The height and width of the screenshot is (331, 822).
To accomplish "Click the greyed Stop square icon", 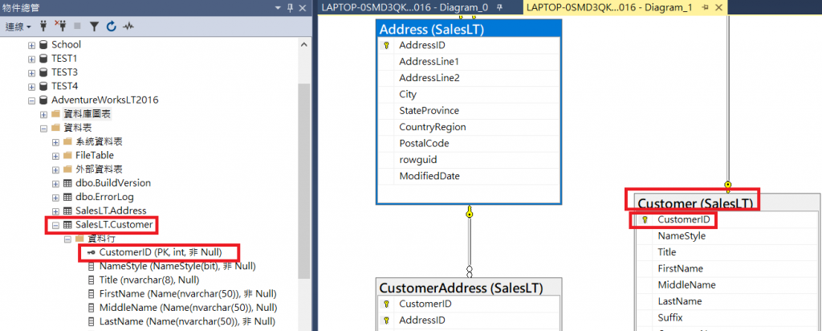I will (x=78, y=27).
